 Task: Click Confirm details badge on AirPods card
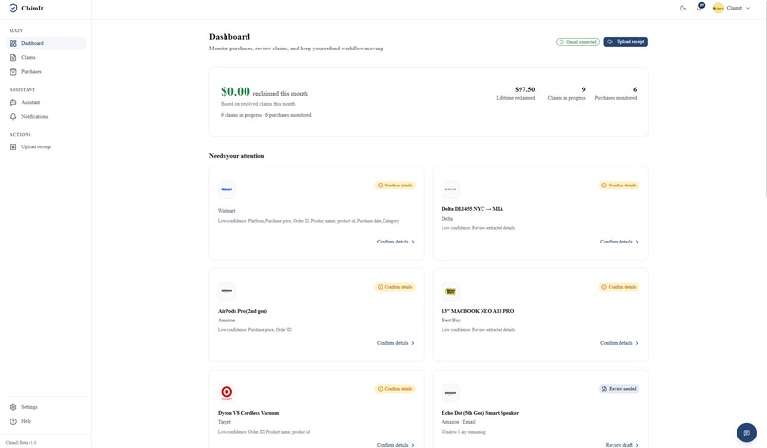[x=395, y=287]
